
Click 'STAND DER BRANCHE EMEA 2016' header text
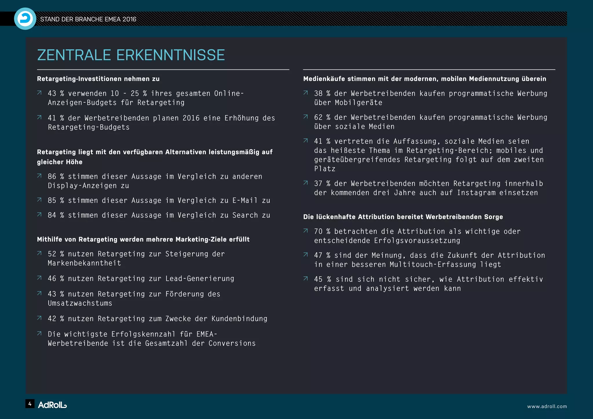click(x=88, y=19)
